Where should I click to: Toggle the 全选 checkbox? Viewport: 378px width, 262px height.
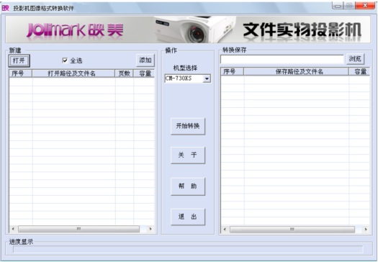[65, 60]
